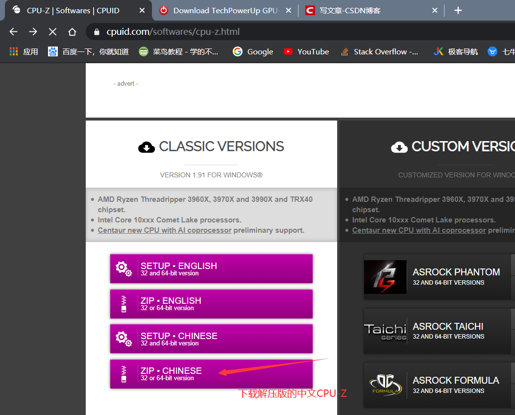Click AMD Ryzen Threadripper line in Classic section
The height and width of the screenshot is (415, 515).
(205, 204)
